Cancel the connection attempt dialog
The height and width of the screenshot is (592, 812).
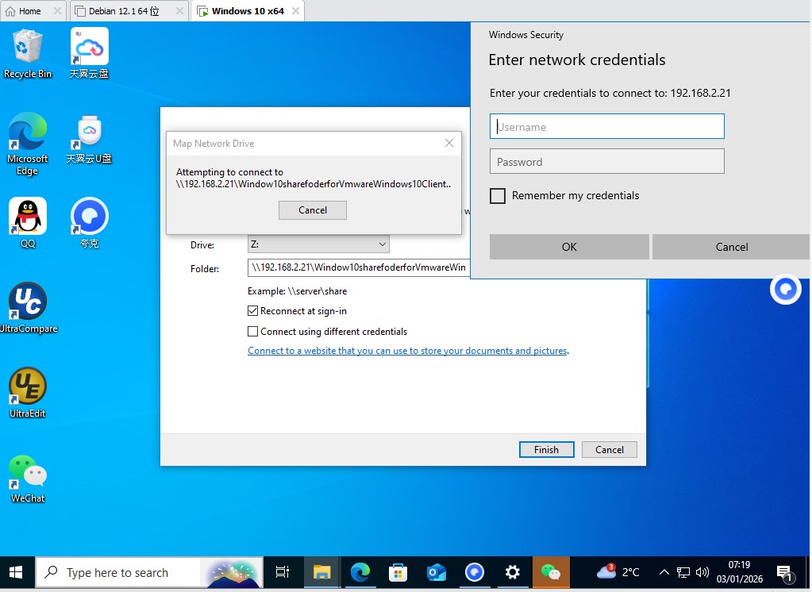point(313,210)
